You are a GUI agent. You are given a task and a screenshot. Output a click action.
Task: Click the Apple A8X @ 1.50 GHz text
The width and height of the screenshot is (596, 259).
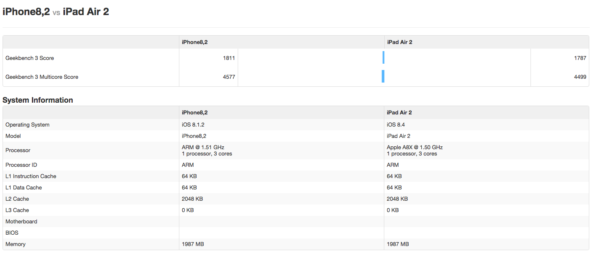click(x=415, y=148)
